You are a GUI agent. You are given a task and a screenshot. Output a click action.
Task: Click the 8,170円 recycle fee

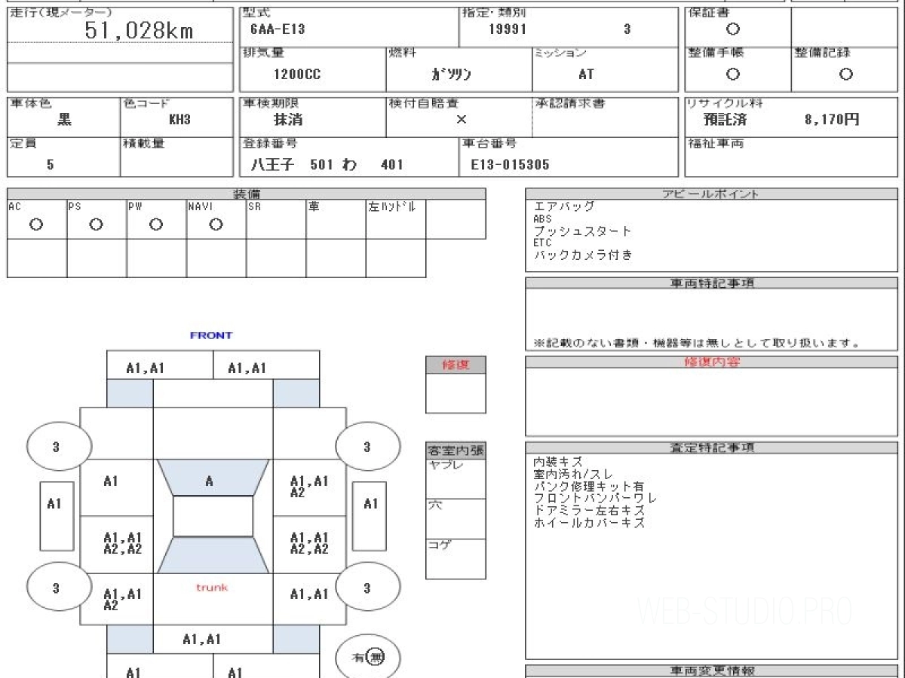tap(832, 119)
